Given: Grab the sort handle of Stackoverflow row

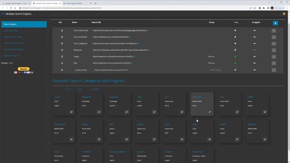Looking at the screenshot, I should click(62, 70).
